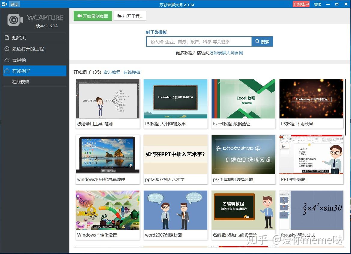Open PS教程-下雨效果 thumbnail
The image size is (351, 254).
click(x=311, y=99)
